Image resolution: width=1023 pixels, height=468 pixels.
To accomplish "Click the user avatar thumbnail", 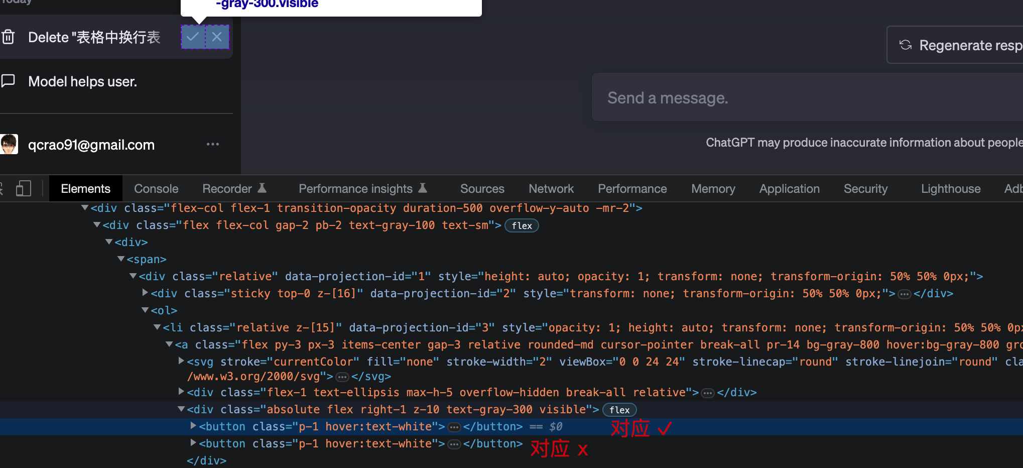I will click(9, 144).
